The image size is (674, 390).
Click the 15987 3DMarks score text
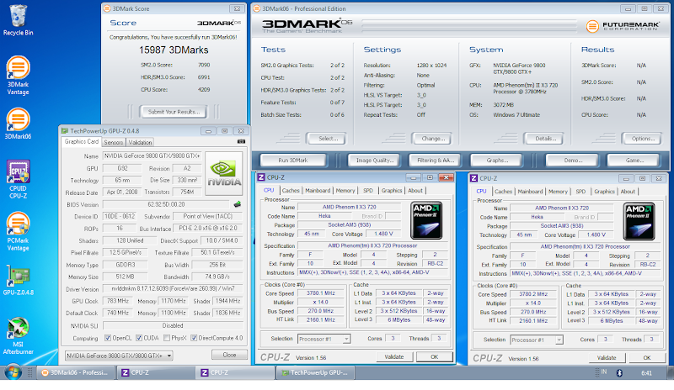[x=174, y=50]
